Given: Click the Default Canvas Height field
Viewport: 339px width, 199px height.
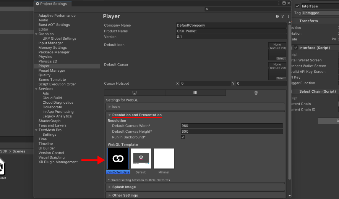Looking at the screenshot, I should click(x=232, y=132).
